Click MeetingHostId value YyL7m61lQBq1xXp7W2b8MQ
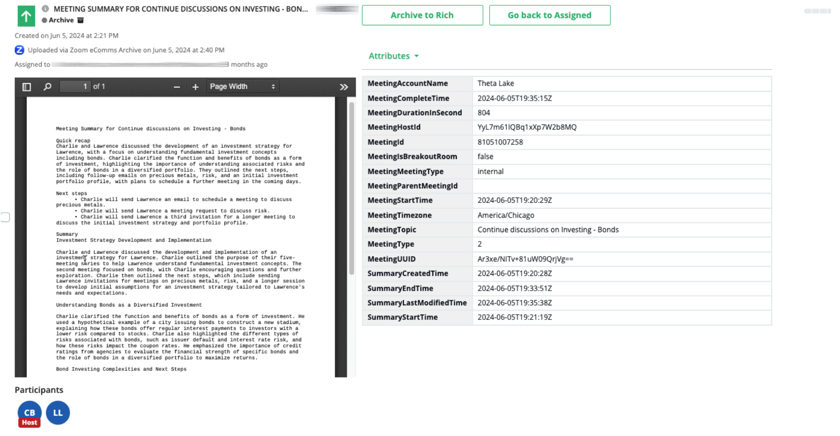This screenshot has height=436, width=840. (527, 127)
